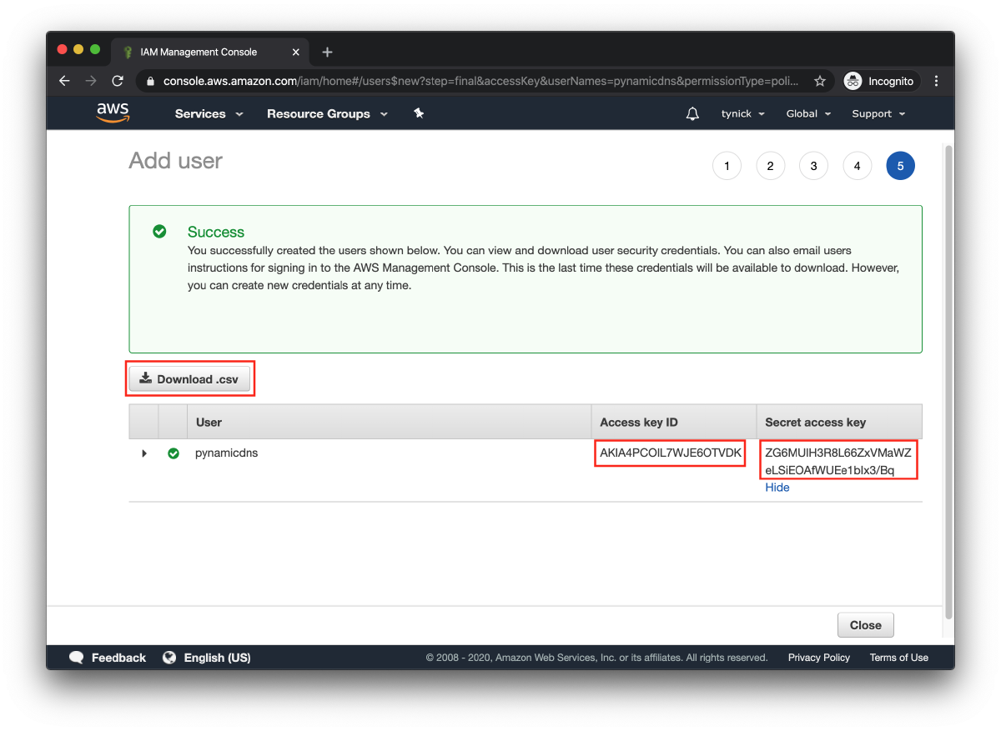Image resolution: width=1001 pixels, height=731 pixels.
Task: Open the Resource Groups dropdown
Action: click(x=327, y=113)
